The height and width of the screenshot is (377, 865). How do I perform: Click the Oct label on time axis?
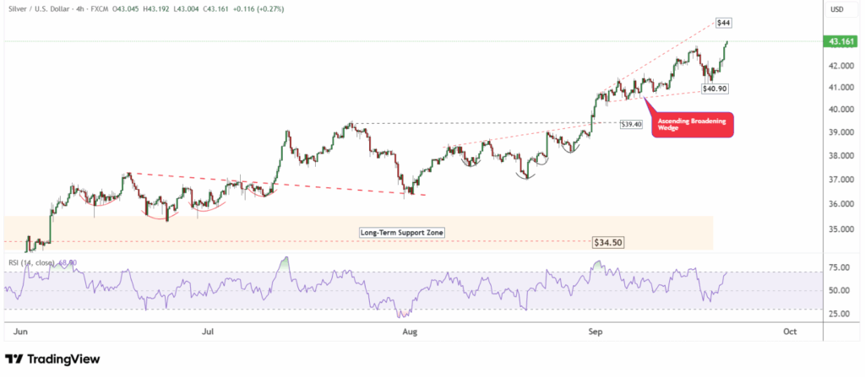[790, 332]
